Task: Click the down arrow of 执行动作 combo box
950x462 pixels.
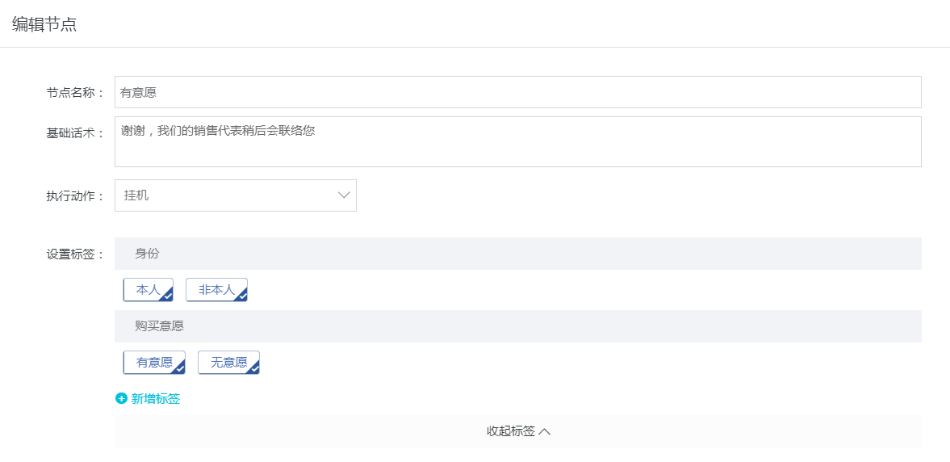Action: click(x=344, y=195)
